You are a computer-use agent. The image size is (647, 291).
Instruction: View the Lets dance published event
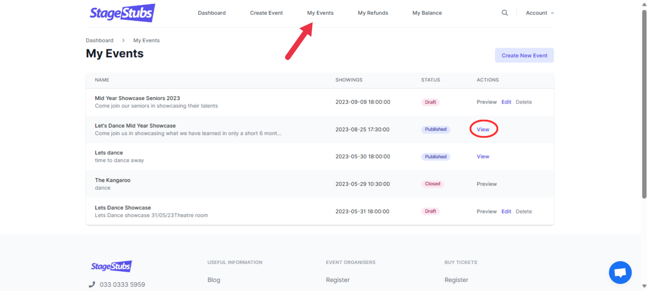[483, 157]
